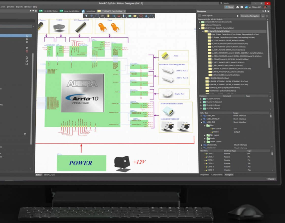This screenshot has width=285, height=223.
Task: Collapse the U_Arria10 tree node
Action: click(203, 31)
